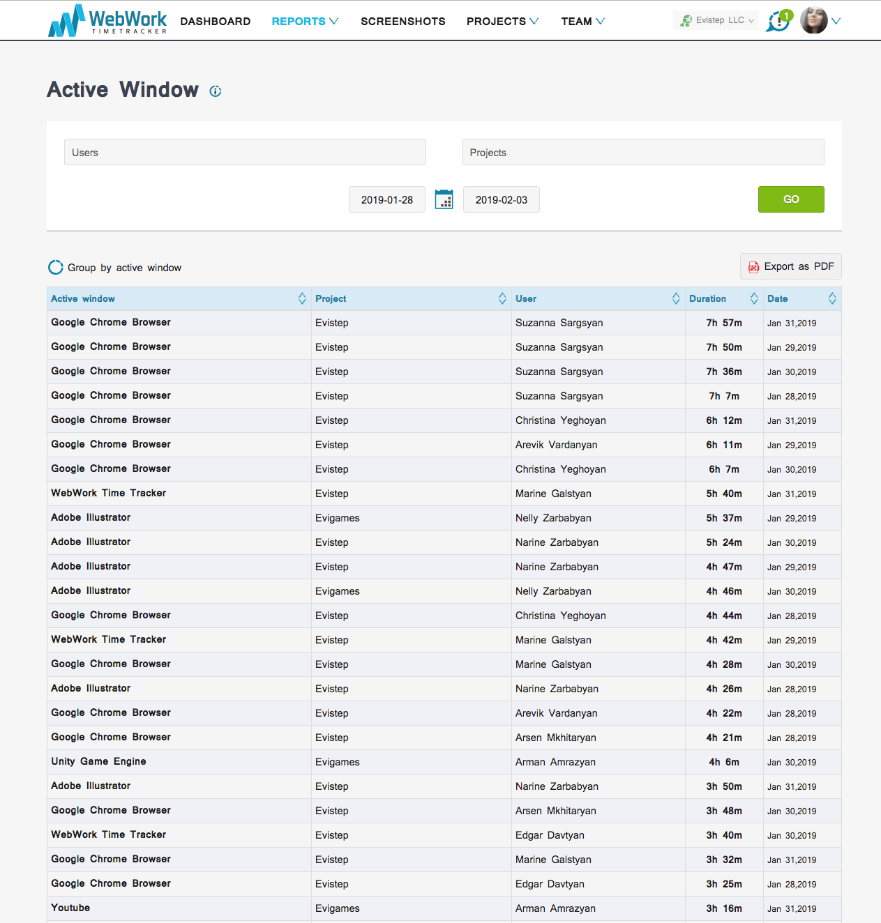
Task: Click the 4h 42m duration cell
Action: click(x=724, y=640)
